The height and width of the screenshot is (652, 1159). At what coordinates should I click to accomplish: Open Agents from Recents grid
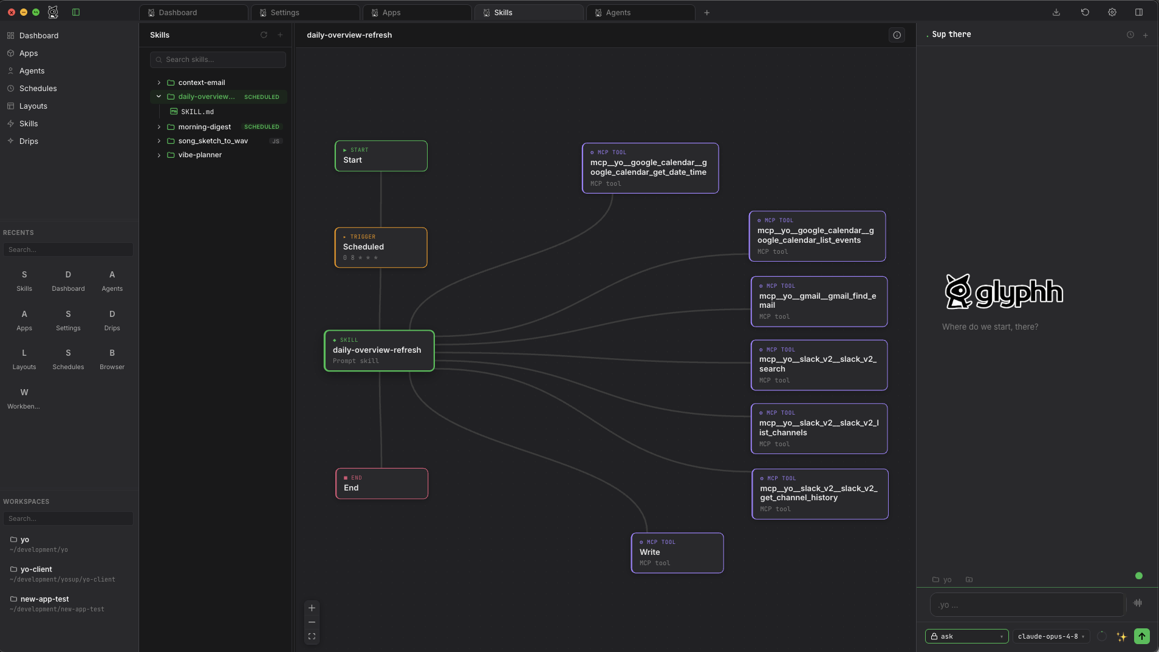tap(112, 281)
